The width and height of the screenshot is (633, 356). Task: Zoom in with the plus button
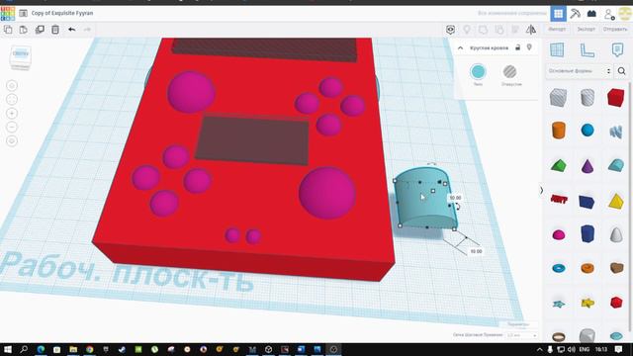[x=12, y=114]
